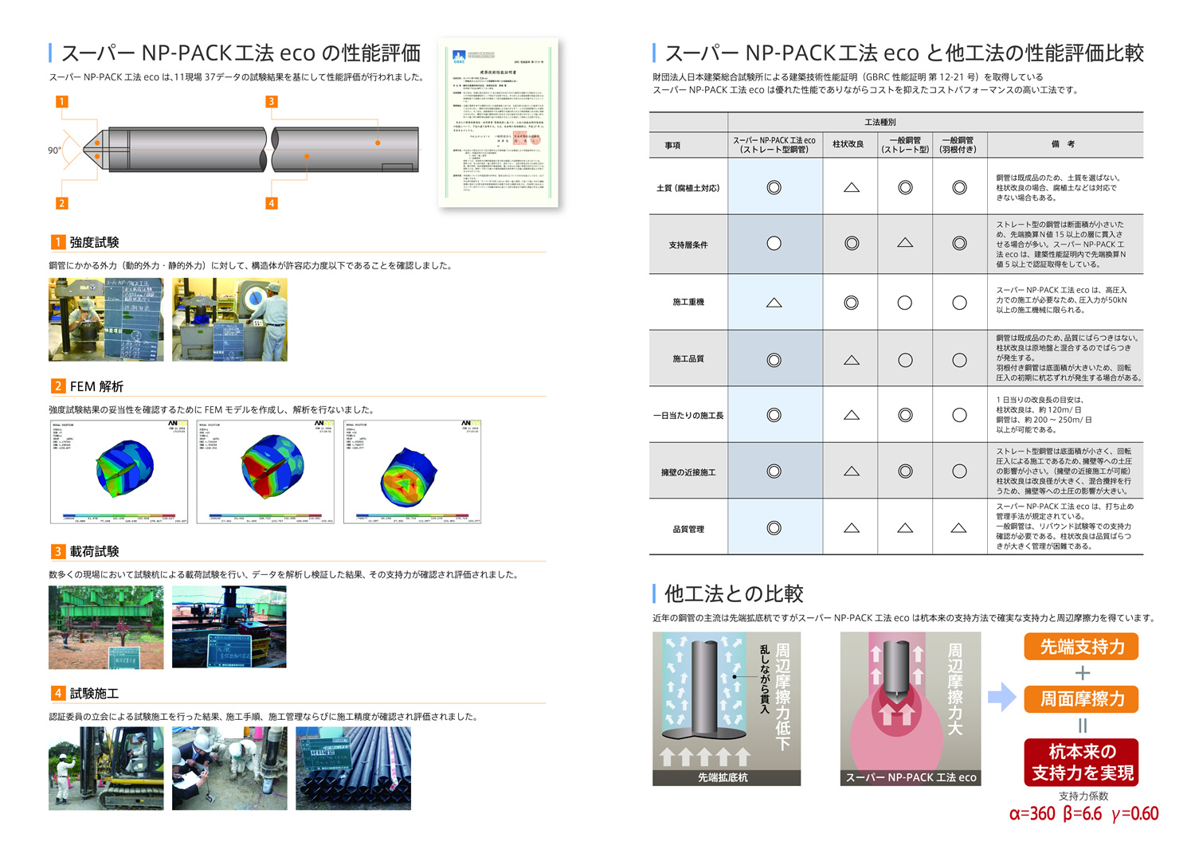1195x845 pixels.
Task: Click the red α=360 β=6.6 γ=0.60 coefficients
Action: [x=1083, y=813]
